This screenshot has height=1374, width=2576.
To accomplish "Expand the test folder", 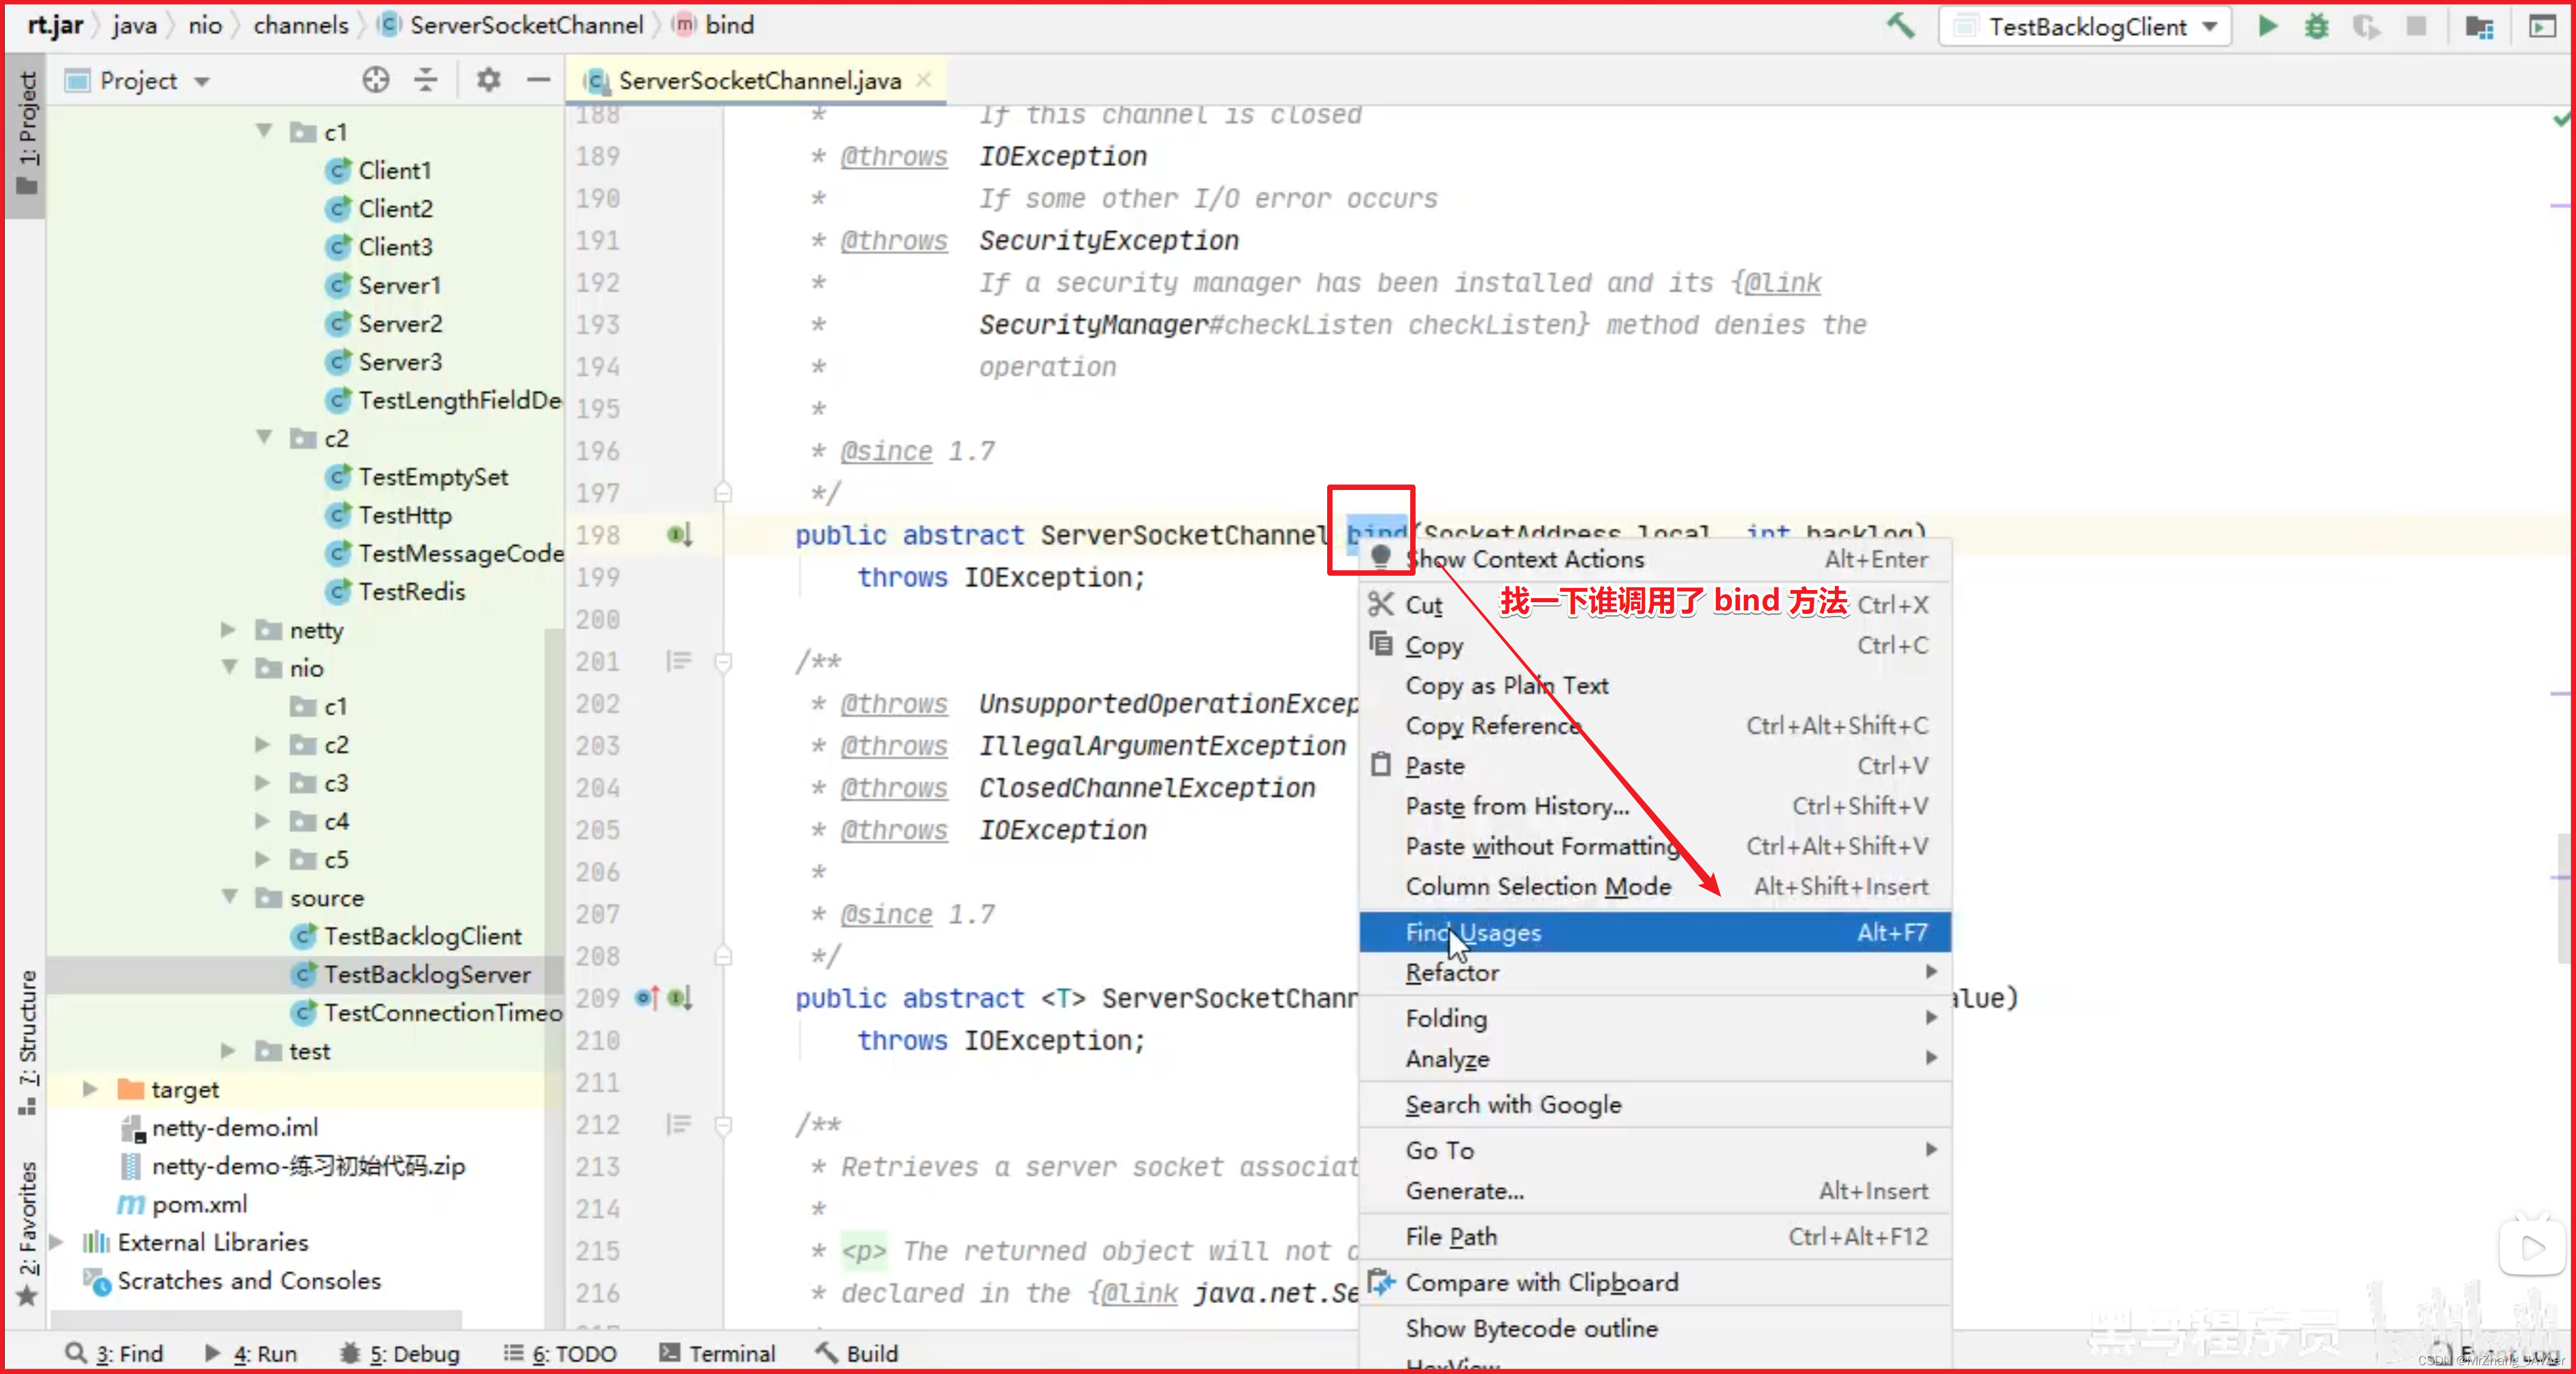I will [229, 1050].
